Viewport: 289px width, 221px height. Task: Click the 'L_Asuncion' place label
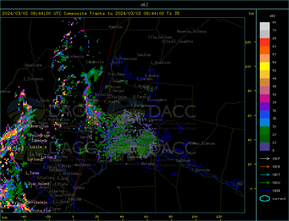point(161,63)
